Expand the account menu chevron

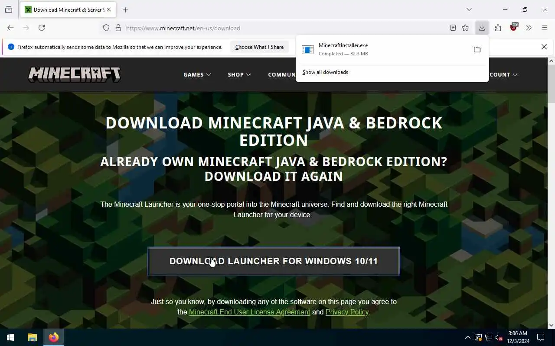(x=515, y=75)
